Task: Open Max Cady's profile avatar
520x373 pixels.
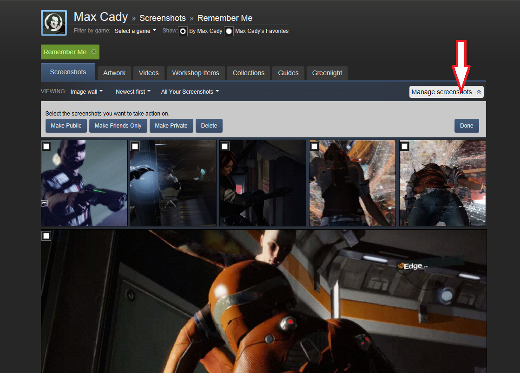Action: (x=54, y=23)
